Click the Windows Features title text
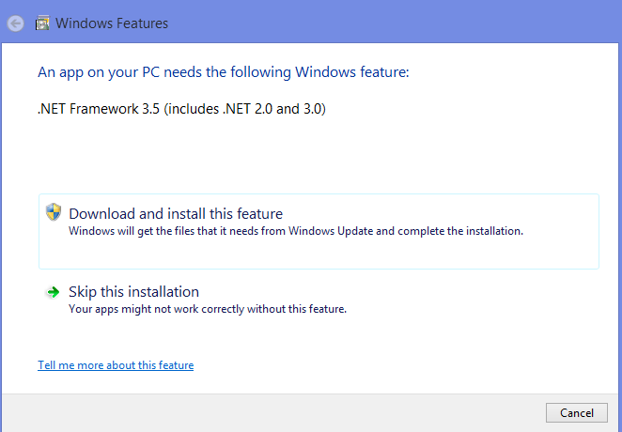This screenshot has height=432, width=622. pyautogui.click(x=112, y=23)
